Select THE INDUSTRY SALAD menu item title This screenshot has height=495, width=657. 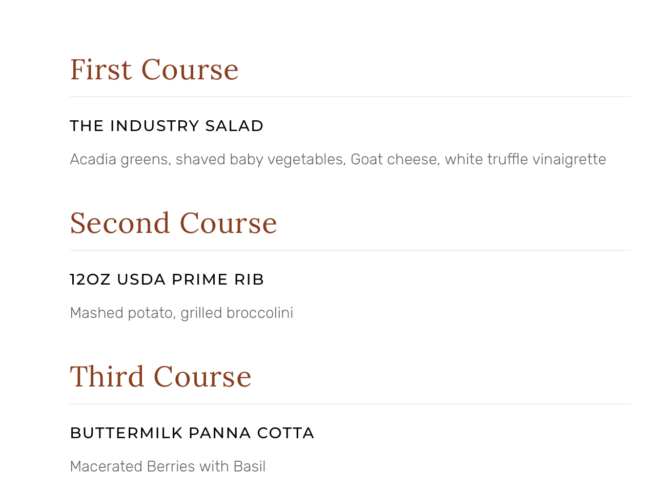tap(166, 126)
